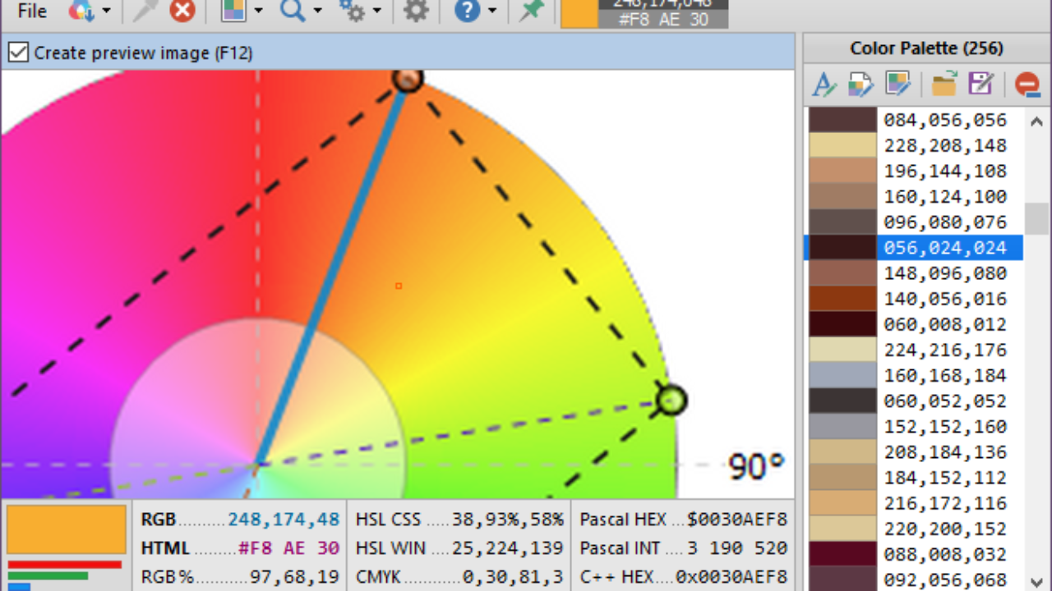This screenshot has width=1052, height=591.
Task: Click the edit color name 'A' pencil icon
Action: pyautogui.click(x=824, y=84)
